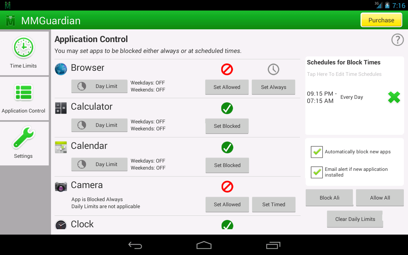Viewport: 408px width, 255px height.
Task: Disable Automatically block new apps
Action: (x=317, y=152)
